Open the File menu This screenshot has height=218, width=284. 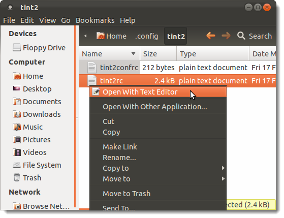9,20
